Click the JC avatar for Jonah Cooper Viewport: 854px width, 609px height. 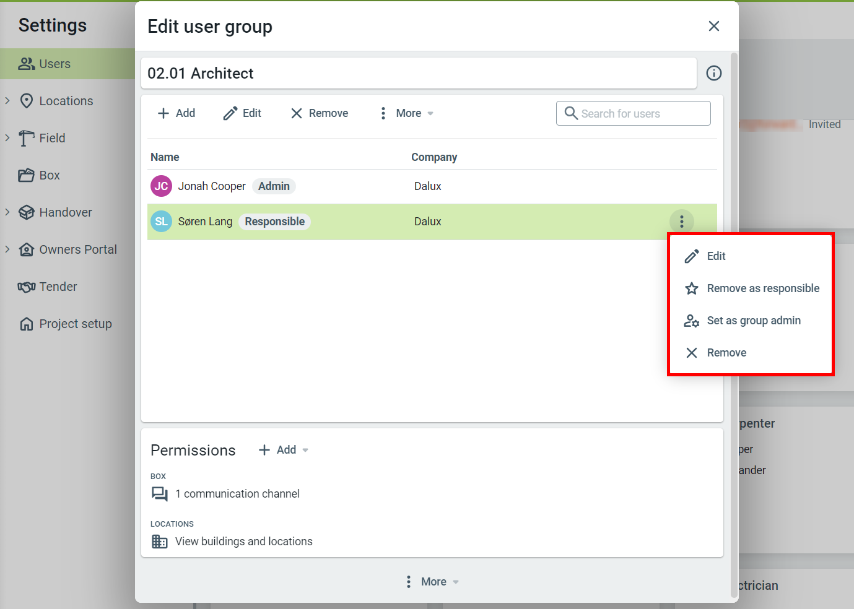(161, 186)
